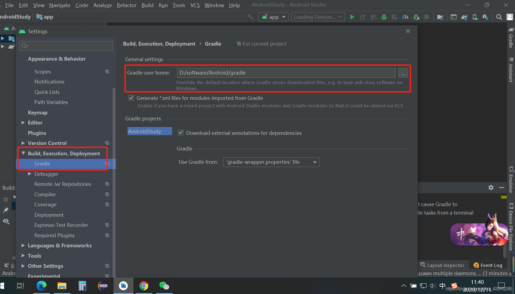Open the Build menu
The width and height of the screenshot is (515, 294).
[147, 5]
